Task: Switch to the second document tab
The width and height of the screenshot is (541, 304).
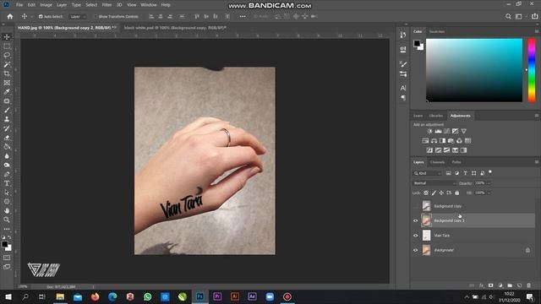Action: click(175, 28)
